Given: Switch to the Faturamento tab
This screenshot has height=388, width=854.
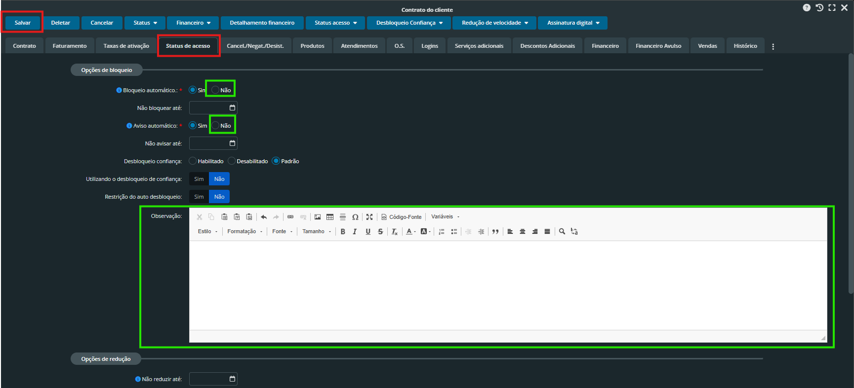Looking at the screenshot, I should 70,46.
